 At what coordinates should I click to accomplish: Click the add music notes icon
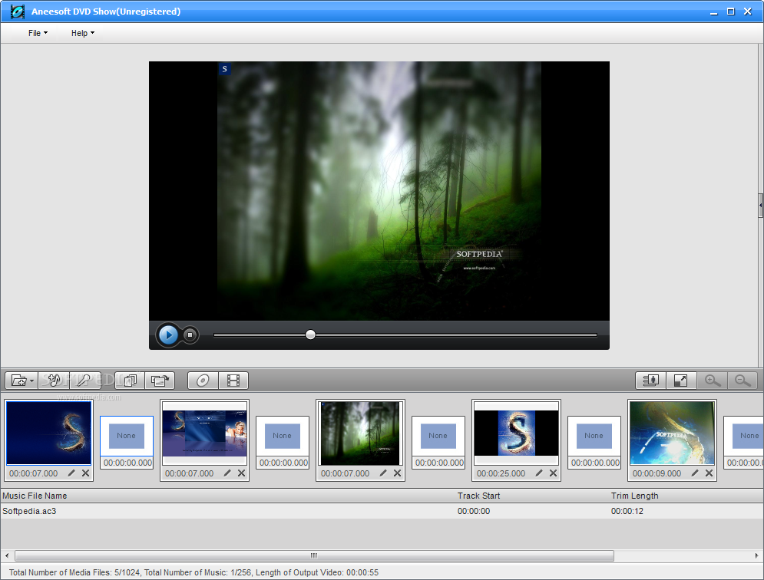(54, 380)
